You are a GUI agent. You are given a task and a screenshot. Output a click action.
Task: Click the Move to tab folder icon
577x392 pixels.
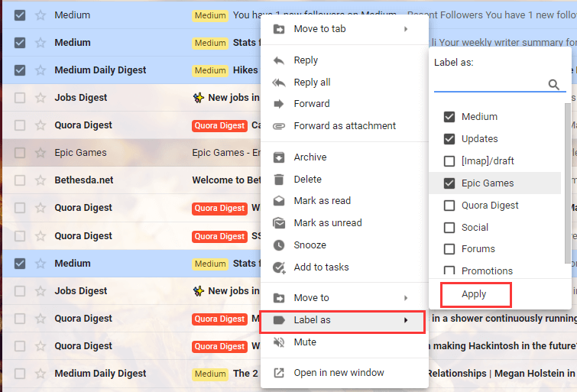[278, 29]
